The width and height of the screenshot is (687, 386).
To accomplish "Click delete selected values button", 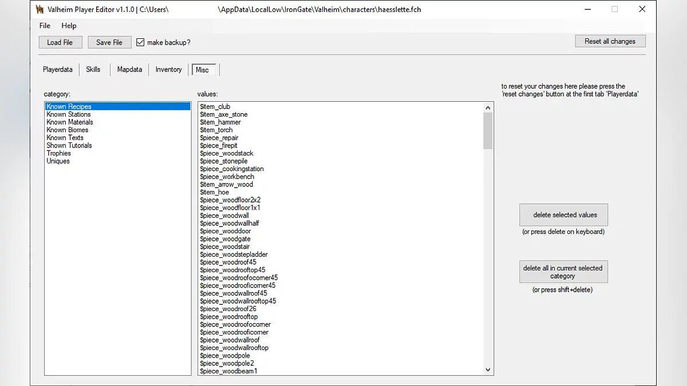I will click(564, 215).
